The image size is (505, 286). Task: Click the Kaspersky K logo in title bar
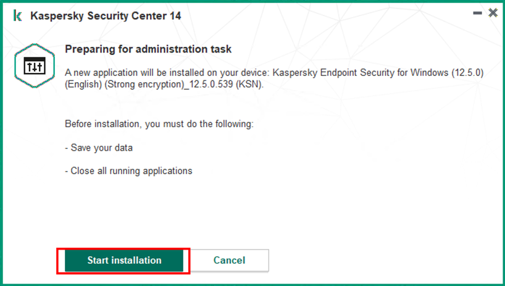(x=18, y=15)
